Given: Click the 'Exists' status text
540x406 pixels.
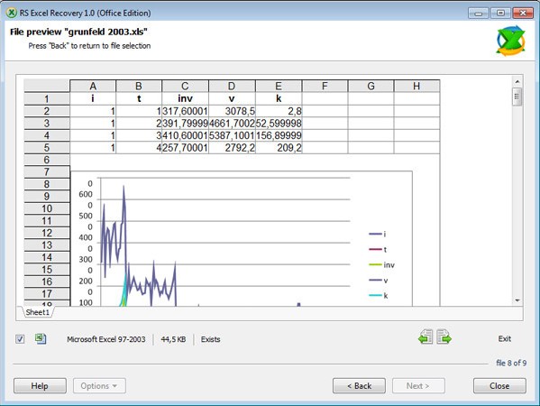Looking at the screenshot, I should click(210, 339).
